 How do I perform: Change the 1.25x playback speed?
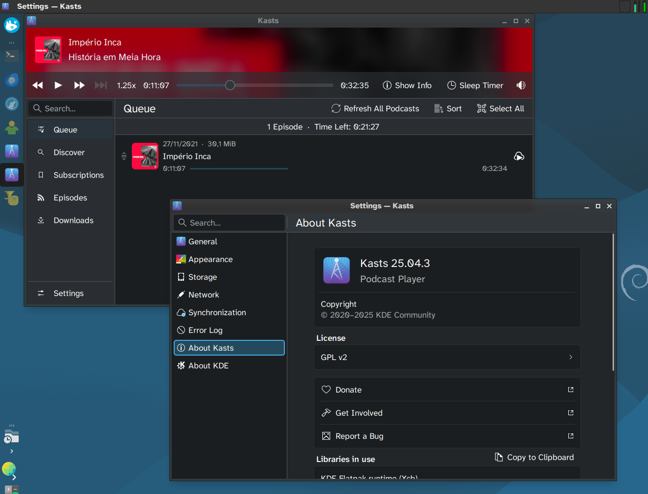pos(126,85)
